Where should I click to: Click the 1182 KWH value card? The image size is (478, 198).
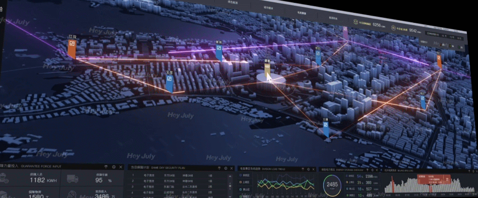click(43, 180)
